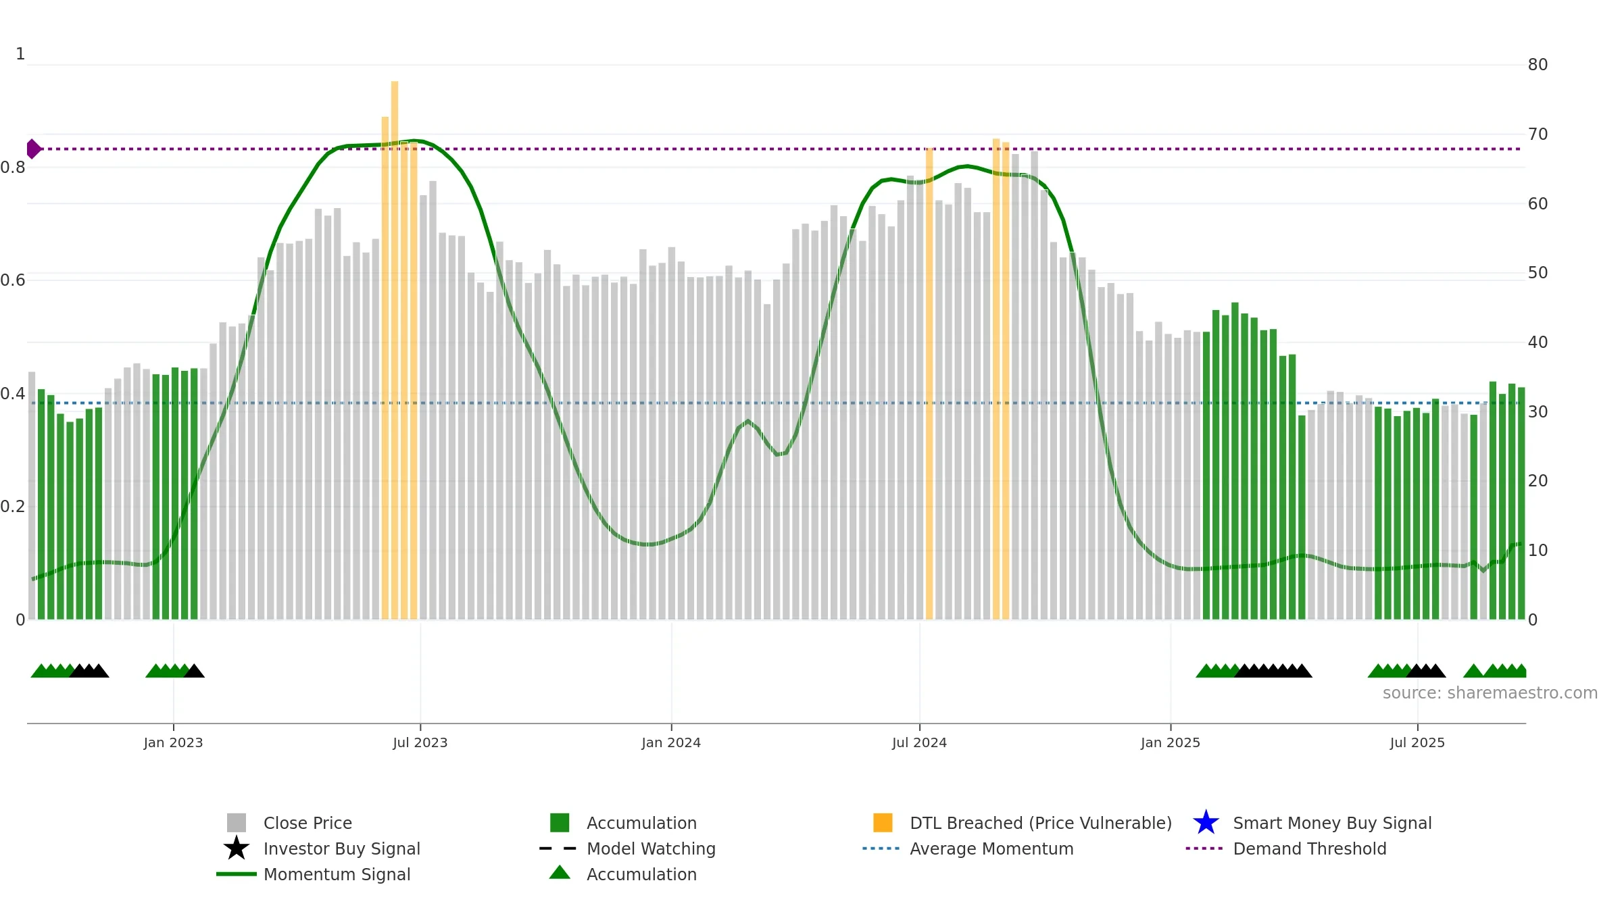Click the Jul 2025 axis label
Viewport: 1622px width, 912px height.
point(1417,742)
